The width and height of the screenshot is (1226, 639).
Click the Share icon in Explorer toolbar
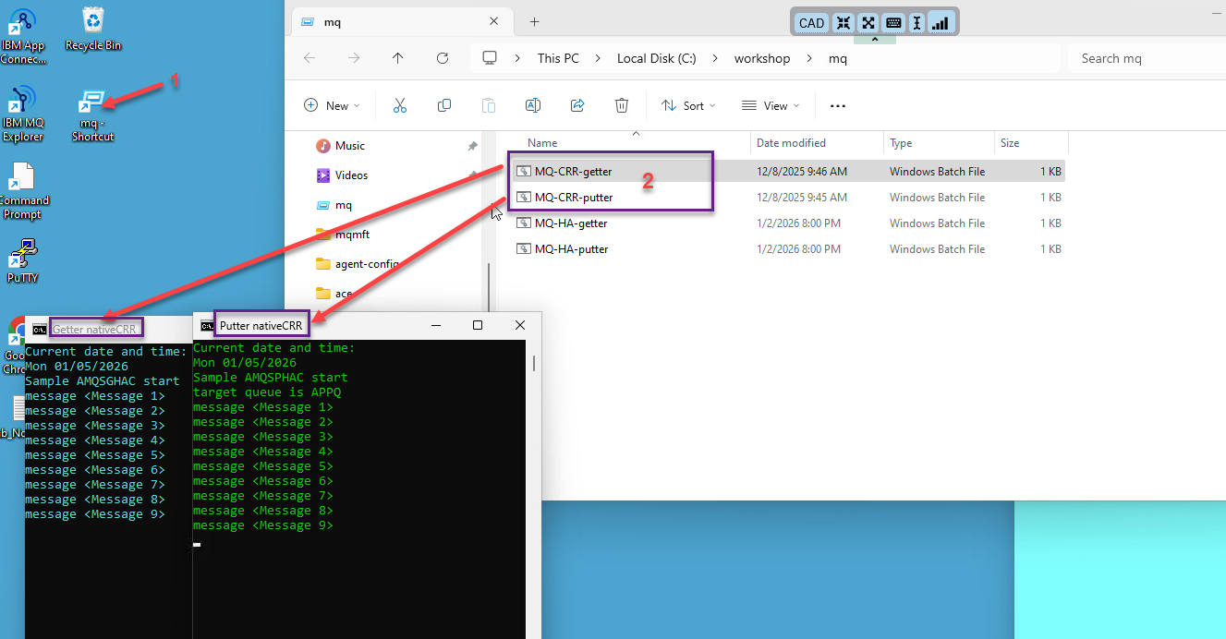tap(577, 106)
